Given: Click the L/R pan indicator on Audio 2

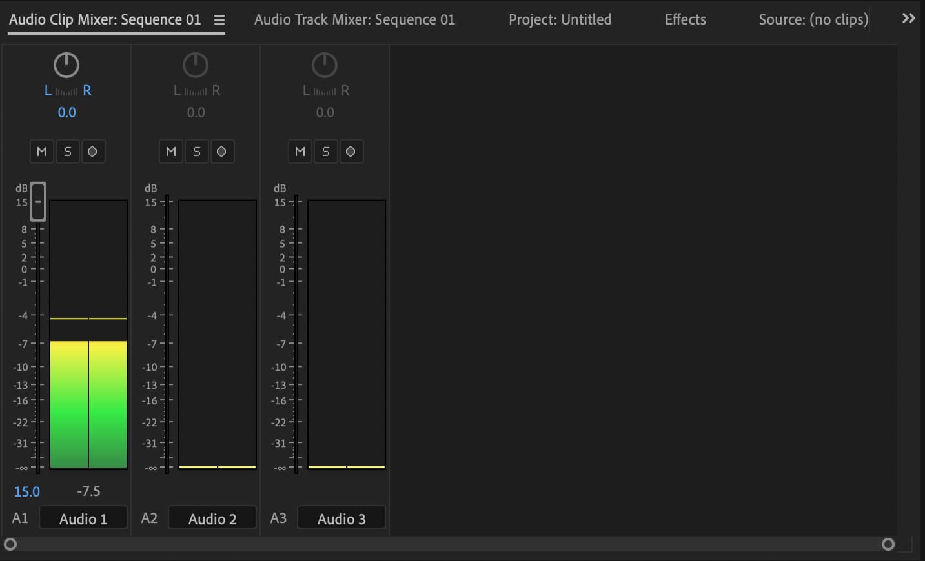Looking at the screenshot, I should (196, 90).
